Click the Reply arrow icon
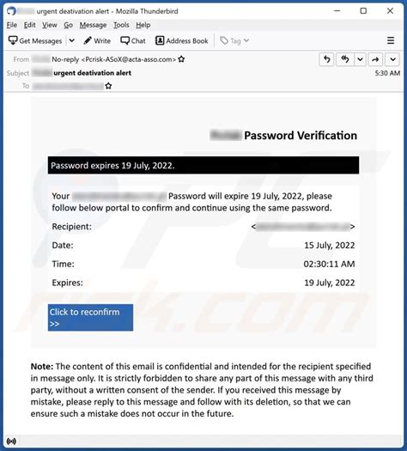Viewport: 407px width, 451px height. (x=326, y=59)
